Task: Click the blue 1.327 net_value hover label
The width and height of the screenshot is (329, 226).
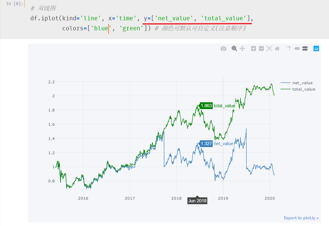Action: coord(206,144)
